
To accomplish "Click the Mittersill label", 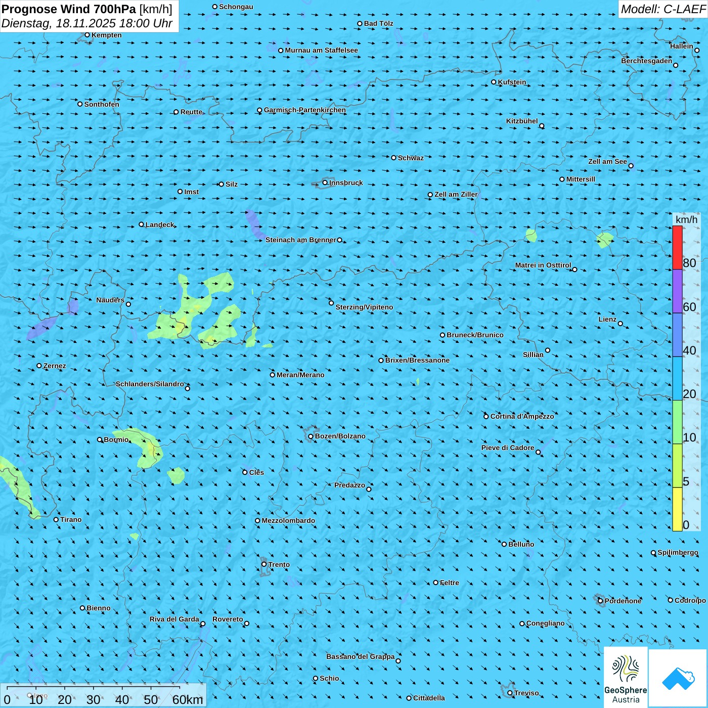I will click(581, 179).
